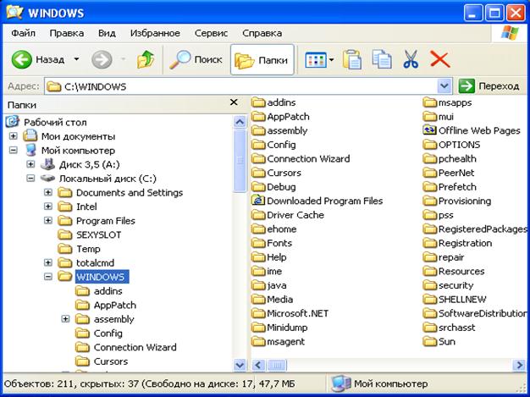The image size is (530, 397).
Task: Select the Minidump folder icon
Action: [258, 328]
